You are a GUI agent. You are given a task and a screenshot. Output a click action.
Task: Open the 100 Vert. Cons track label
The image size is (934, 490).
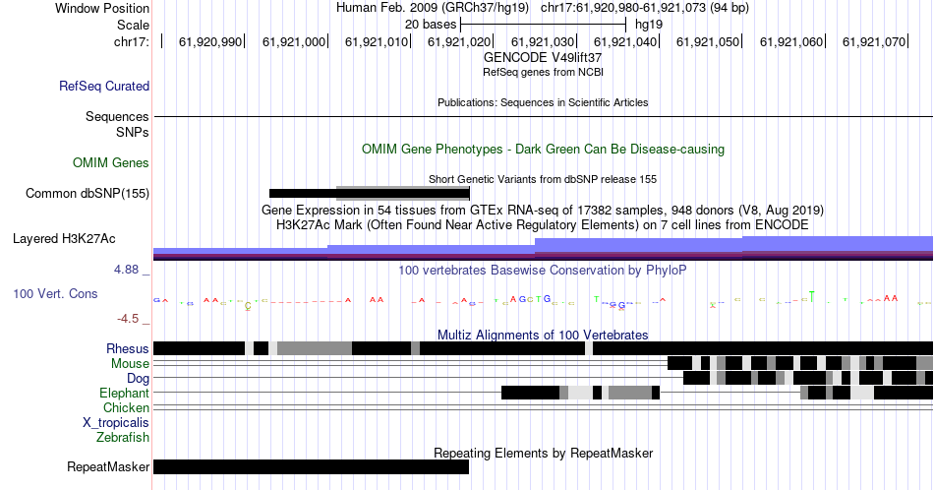point(55,293)
